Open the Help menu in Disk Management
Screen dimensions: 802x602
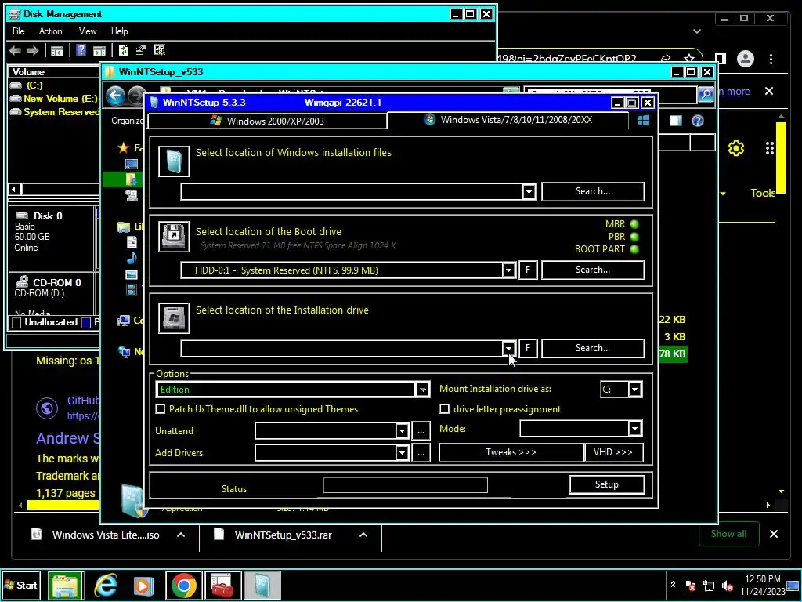pos(119,31)
